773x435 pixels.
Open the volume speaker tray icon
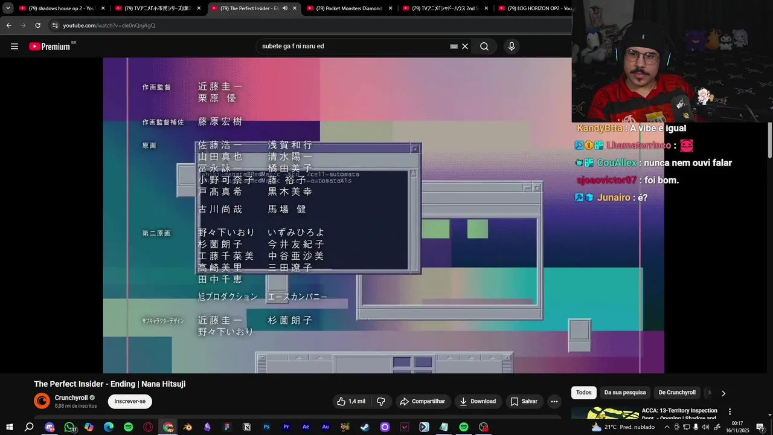tap(706, 427)
